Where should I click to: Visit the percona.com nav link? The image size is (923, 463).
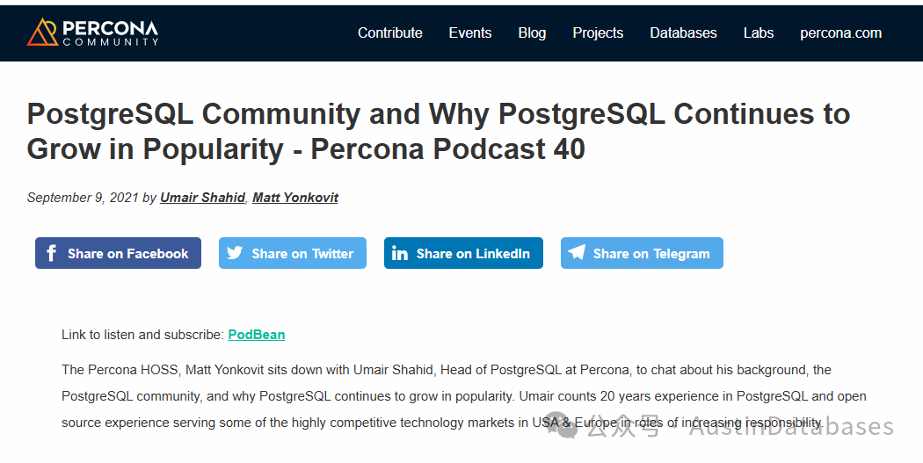(x=840, y=33)
